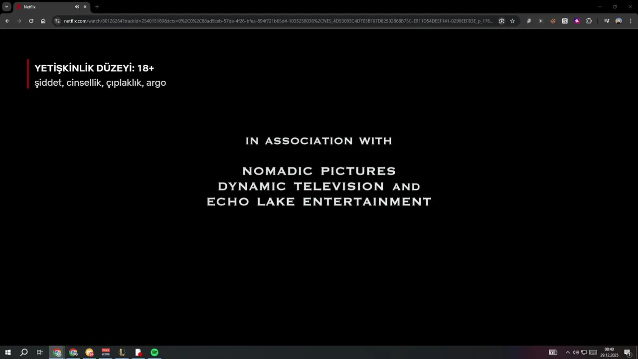The width and height of the screenshot is (638, 359).
Task: Close the Netflix browser tab
Action: (x=85, y=7)
